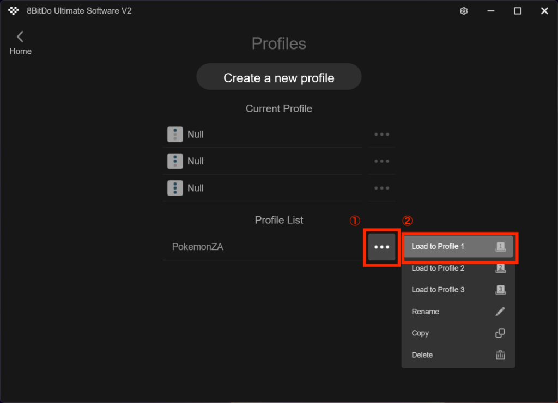Click the trash icon next to Delete

[500, 355]
